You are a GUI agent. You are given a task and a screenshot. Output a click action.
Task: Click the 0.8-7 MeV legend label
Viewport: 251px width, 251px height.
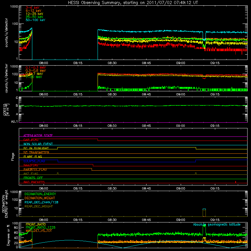pos(34,74)
